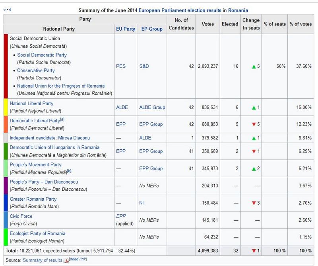Image resolution: width=318 pixels, height=266 pixels.
Task: Click the EP Group column header link
Action: tap(152, 29)
